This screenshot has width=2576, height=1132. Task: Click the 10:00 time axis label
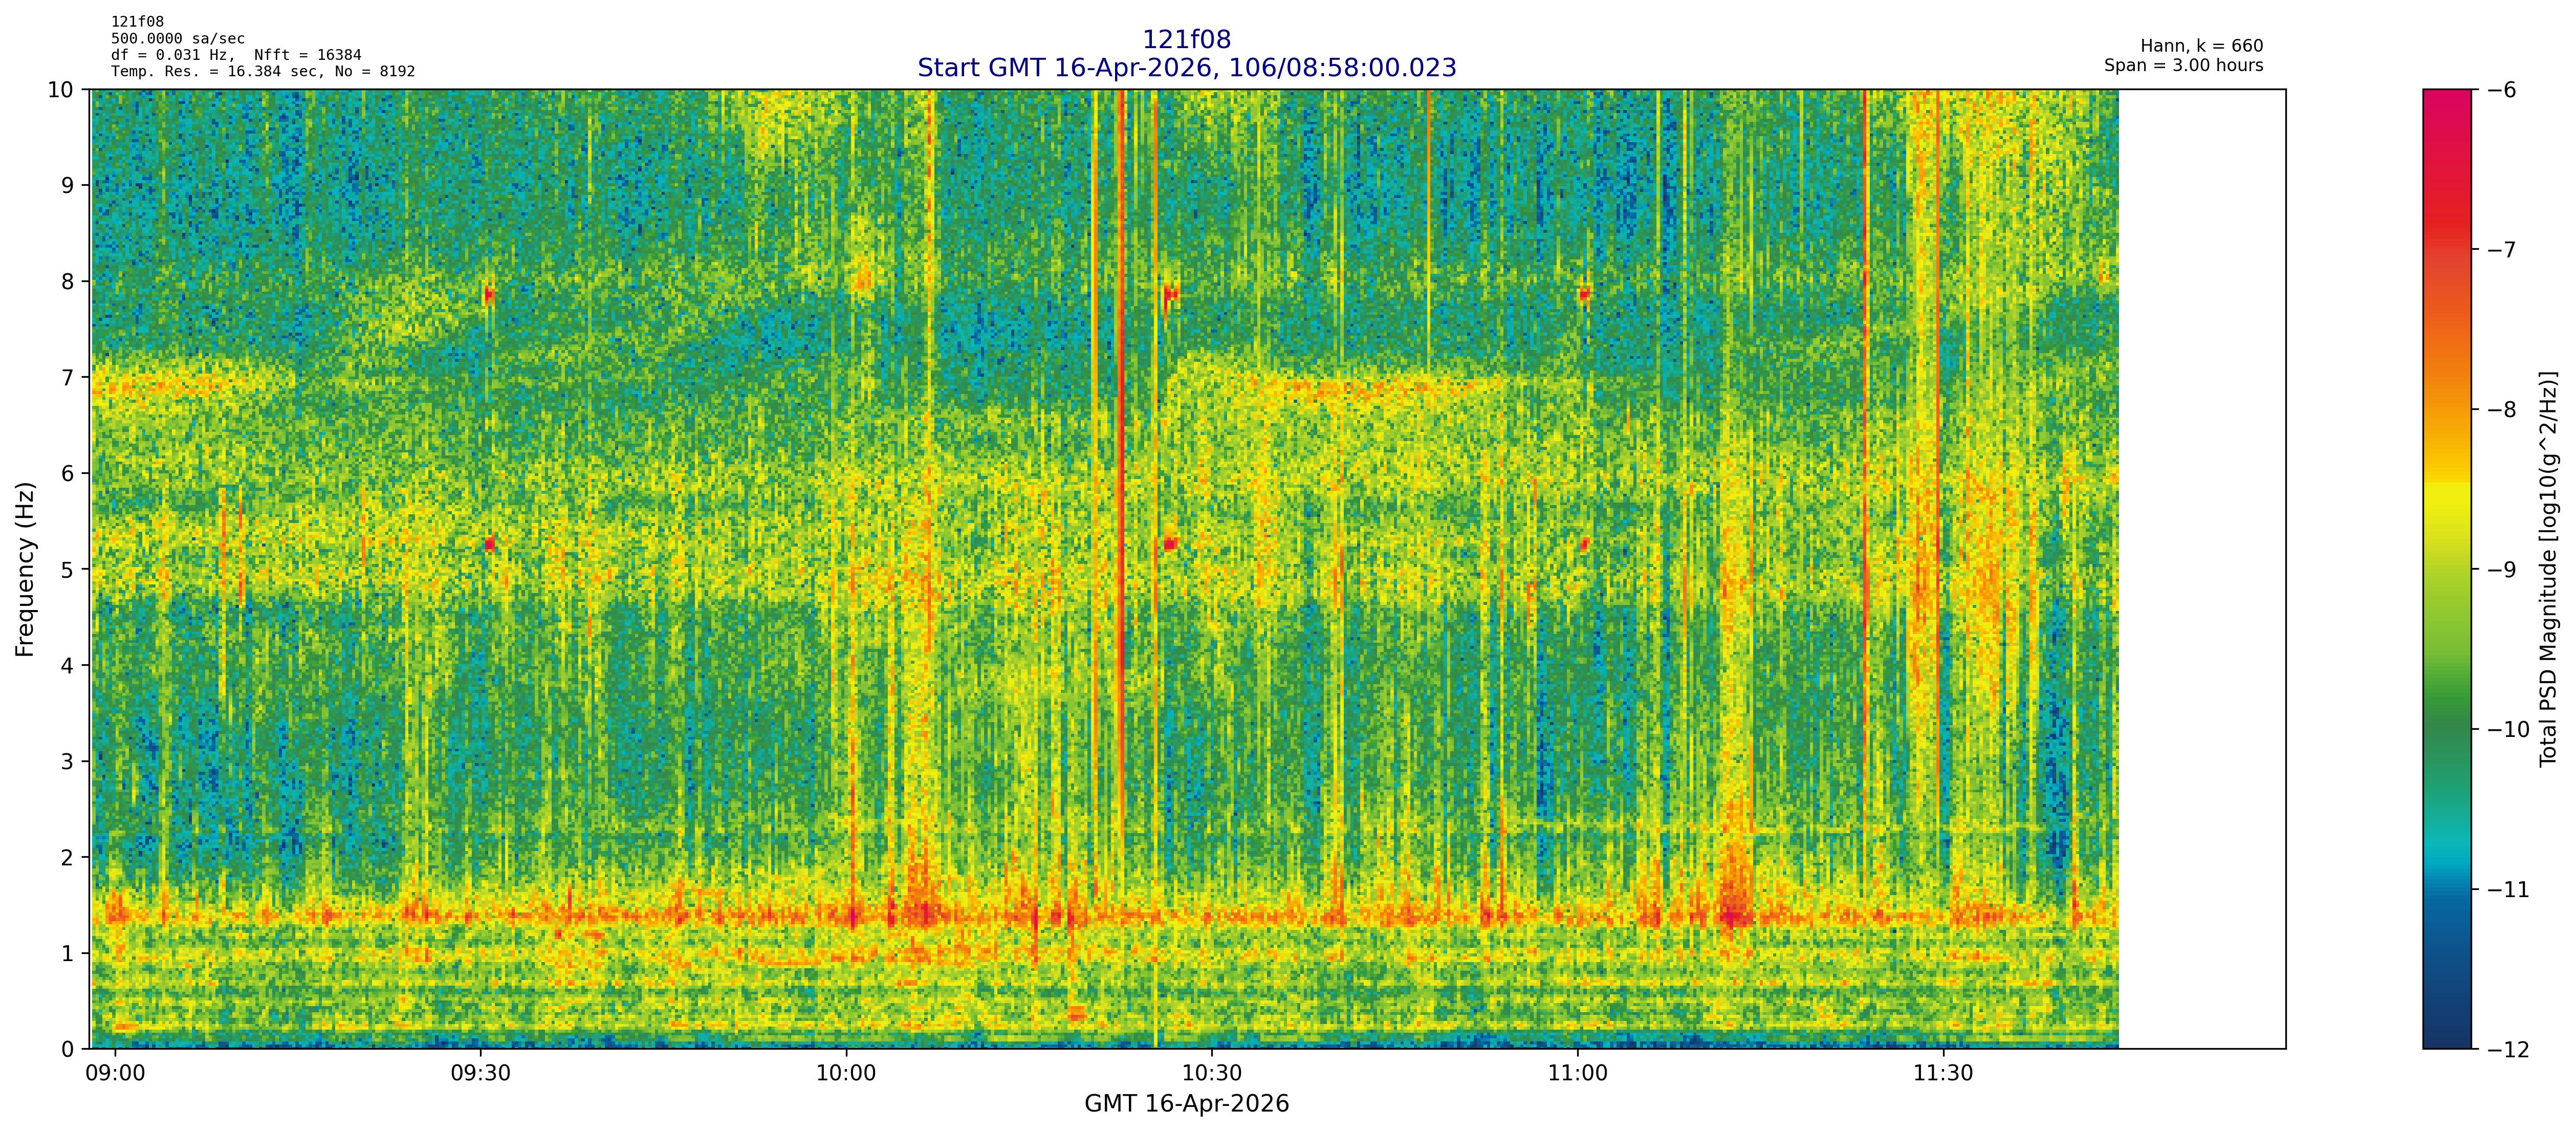pos(846,1074)
